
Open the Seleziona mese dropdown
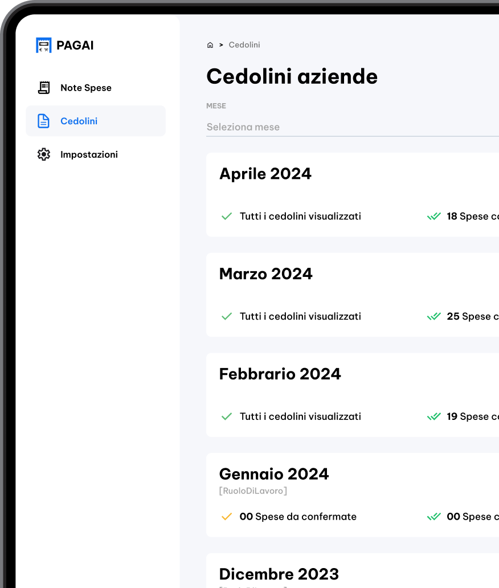click(353, 127)
